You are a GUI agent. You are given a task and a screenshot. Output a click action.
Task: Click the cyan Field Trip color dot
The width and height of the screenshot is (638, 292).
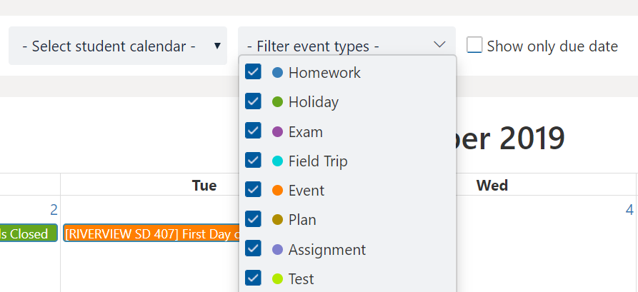pyautogui.click(x=277, y=161)
